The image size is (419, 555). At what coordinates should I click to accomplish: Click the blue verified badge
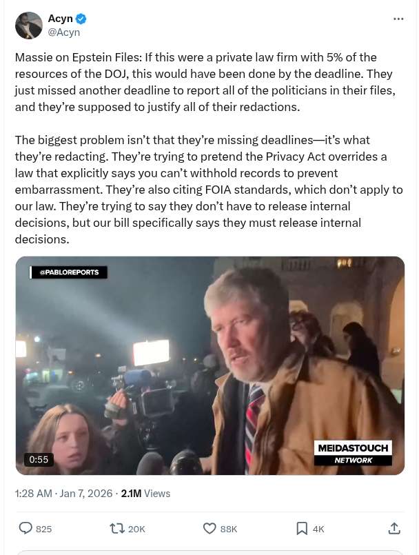(x=81, y=19)
